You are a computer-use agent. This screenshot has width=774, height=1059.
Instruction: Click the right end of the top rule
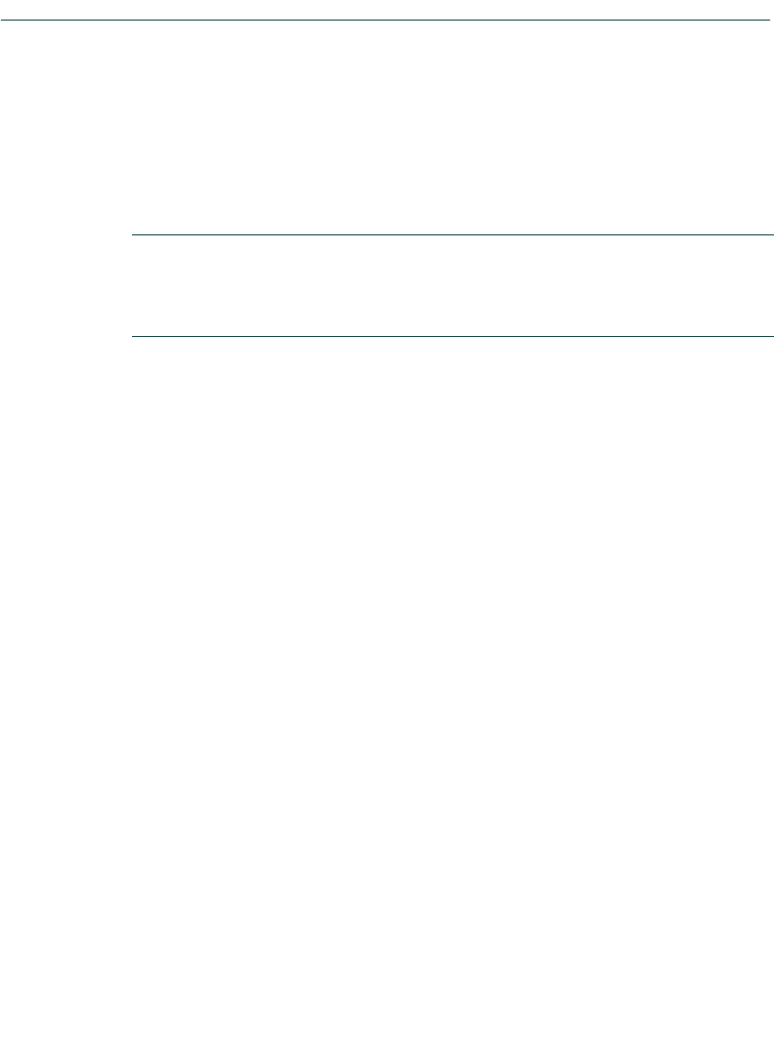[767, 21]
